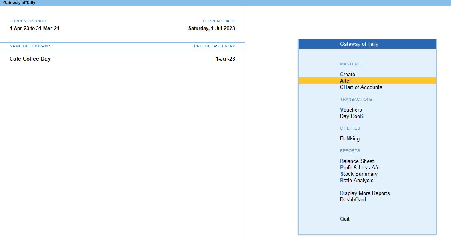Open the Dashboard
The width and height of the screenshot is (451, 246).
pyautogui.click(x=353, y=199)
